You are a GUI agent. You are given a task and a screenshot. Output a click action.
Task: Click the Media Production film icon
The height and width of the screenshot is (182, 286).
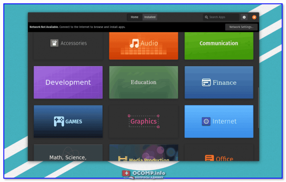point(123,159)
